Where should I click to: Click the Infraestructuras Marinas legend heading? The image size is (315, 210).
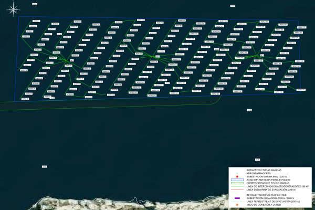tap(265, 171)
